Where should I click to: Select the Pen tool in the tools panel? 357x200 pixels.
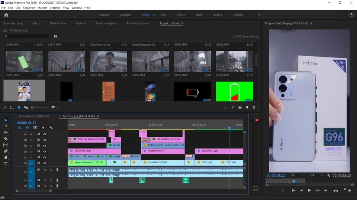[x=6, y=151]
